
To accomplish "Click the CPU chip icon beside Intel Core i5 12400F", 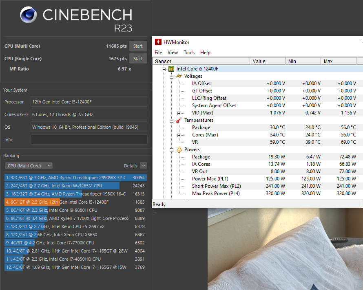I will [171, 69].
